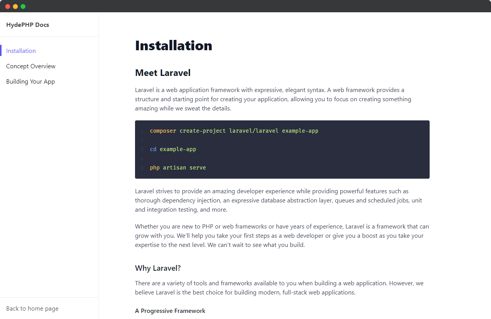Click the first paragraph under Meet Laravel
Screen dimensions: 491x319
[273, 99]
